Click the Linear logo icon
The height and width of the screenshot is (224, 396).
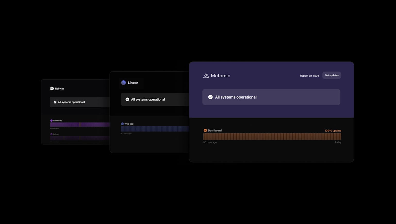[x=123, y=83]
